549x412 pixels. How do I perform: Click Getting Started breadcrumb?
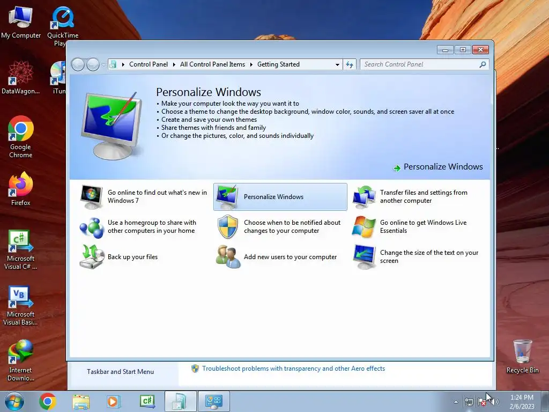tap(278, 64)
